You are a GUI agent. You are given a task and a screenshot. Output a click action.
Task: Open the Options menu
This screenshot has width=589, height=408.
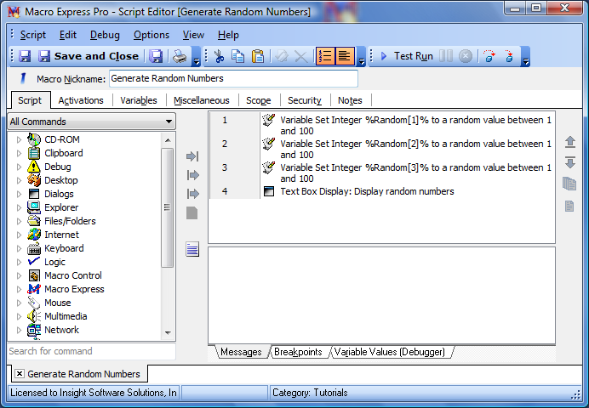(x=152, y=35)
